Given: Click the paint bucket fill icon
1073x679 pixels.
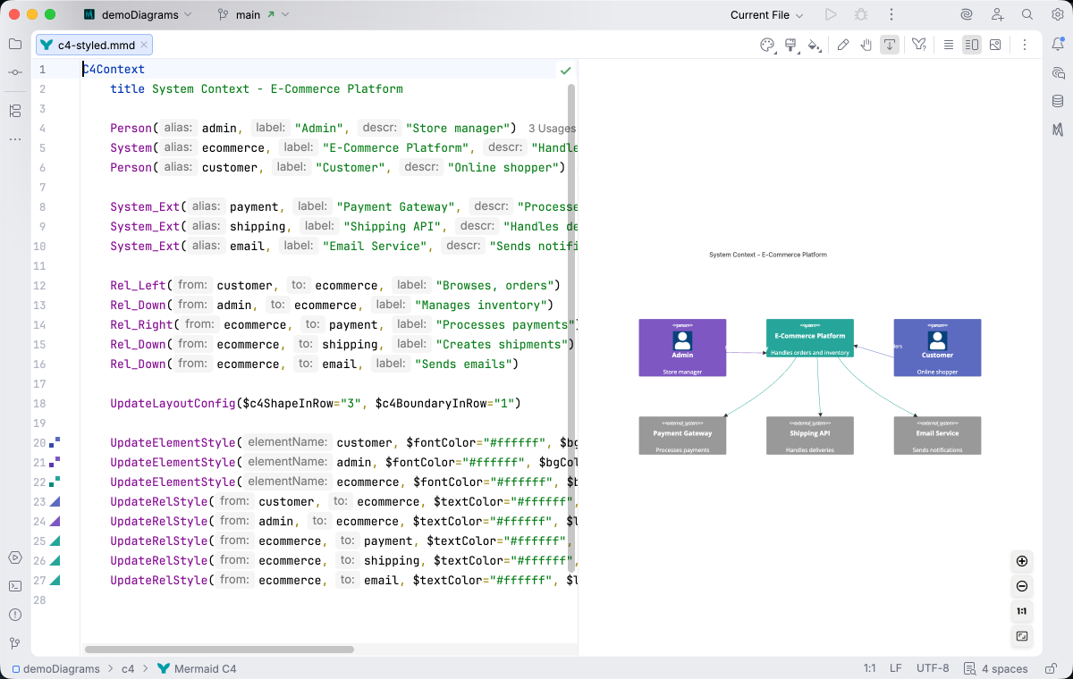Looking at the screenshot, I should tap(814, 45).
